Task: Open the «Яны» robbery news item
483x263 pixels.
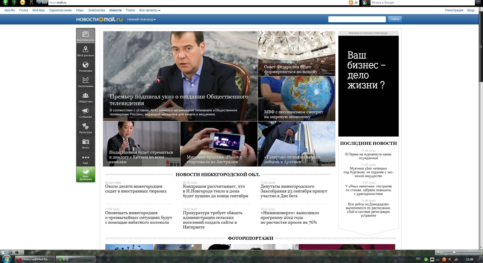Action: [x=368, y=190]
